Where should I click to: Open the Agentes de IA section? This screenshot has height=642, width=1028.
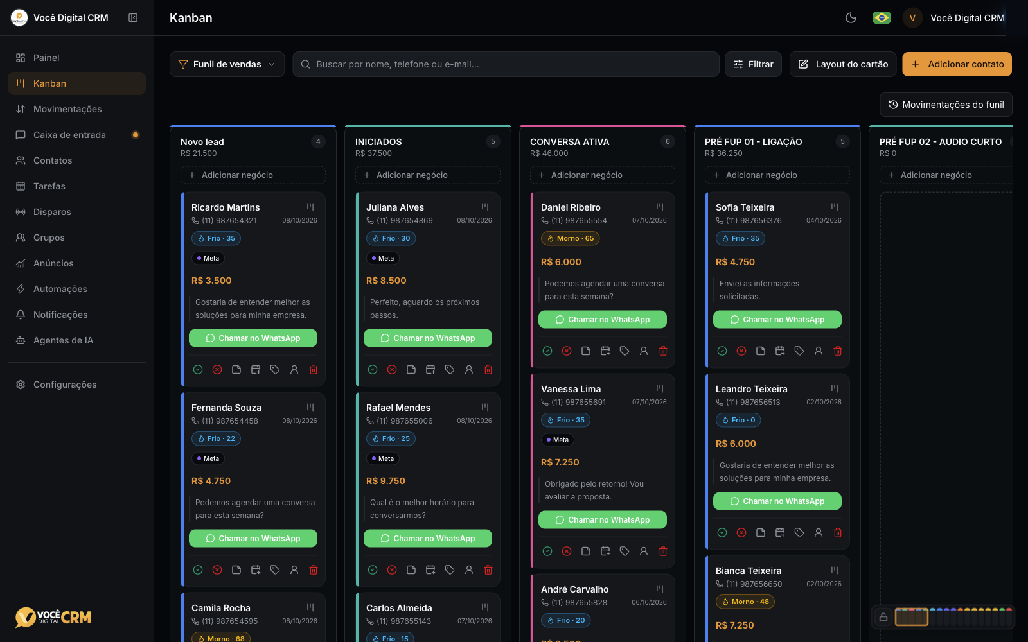pyautogui.click(x=76, y=340)
